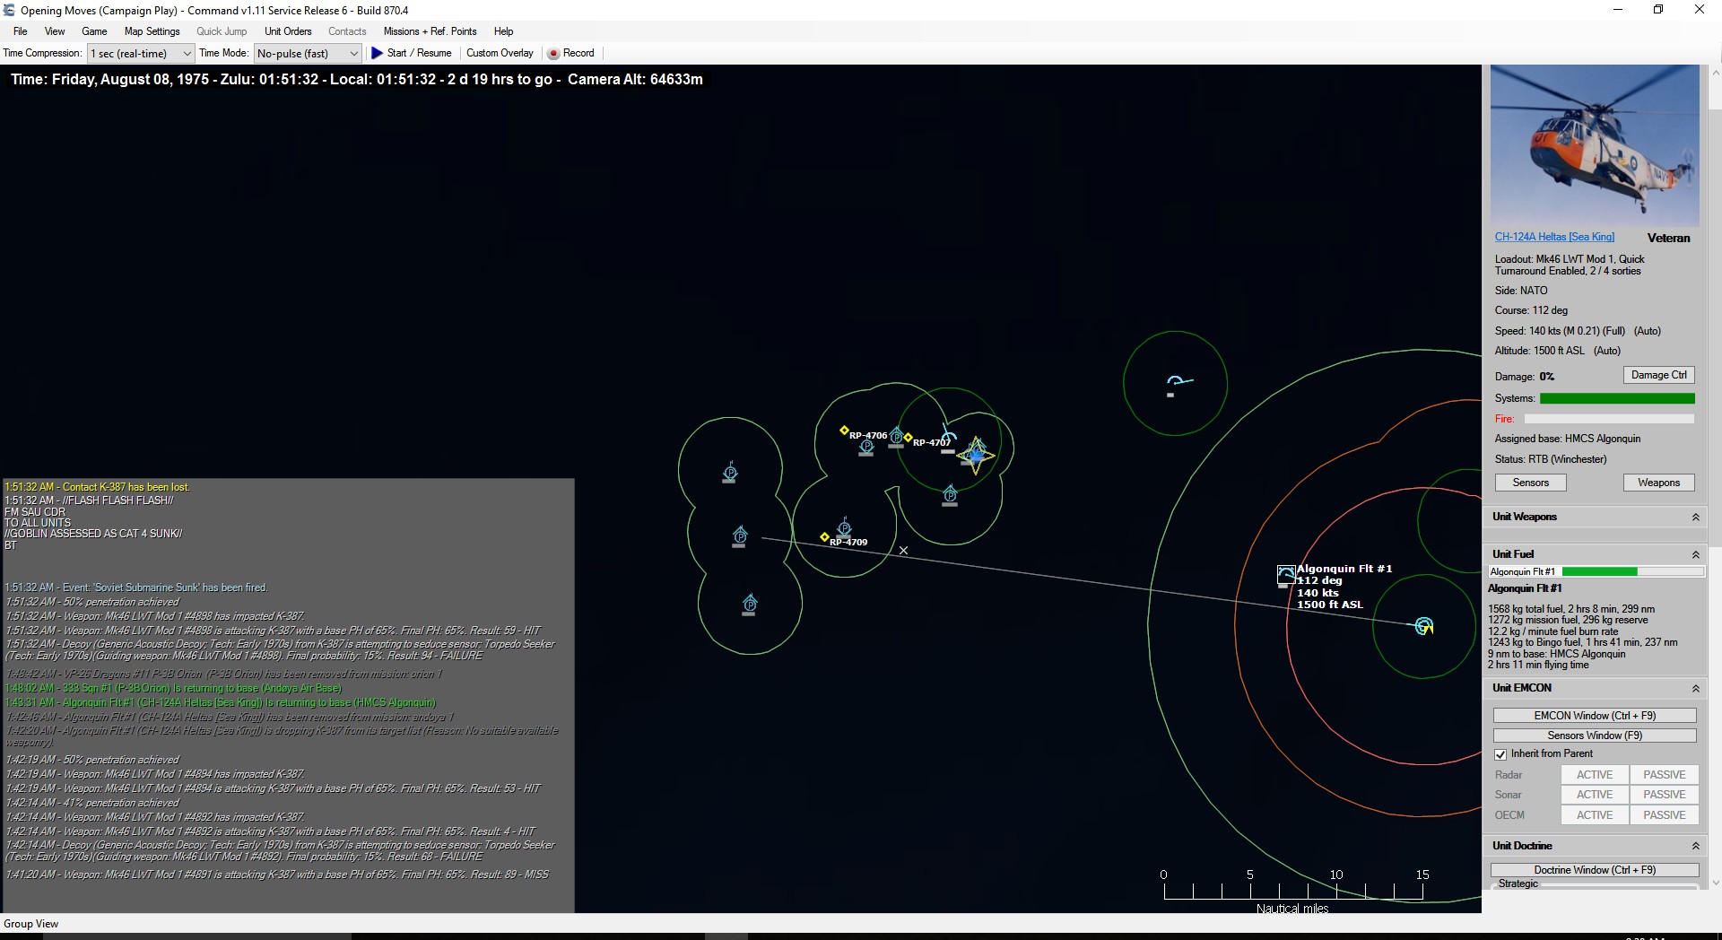The width and height of the screenshot is (1722, 940).
Task: Open the Missions + Ref. Points menu
Action: click(x=430, y=31)
